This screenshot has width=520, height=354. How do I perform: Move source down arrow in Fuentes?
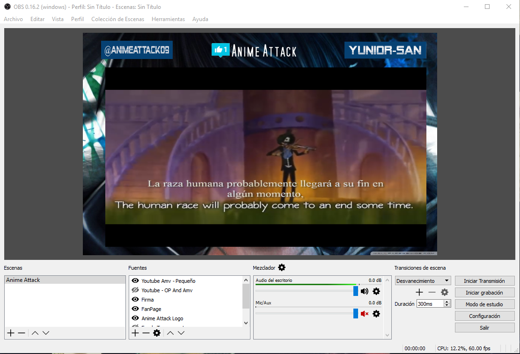click(x=181, y=333)
